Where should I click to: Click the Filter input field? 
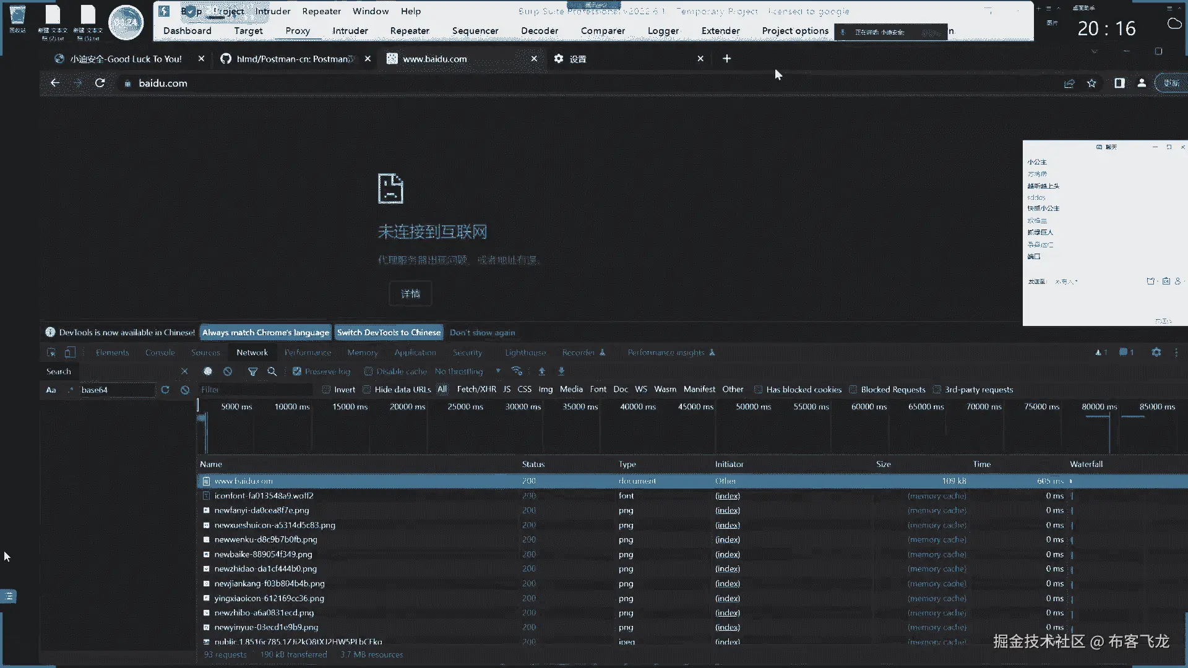(254, 390)
